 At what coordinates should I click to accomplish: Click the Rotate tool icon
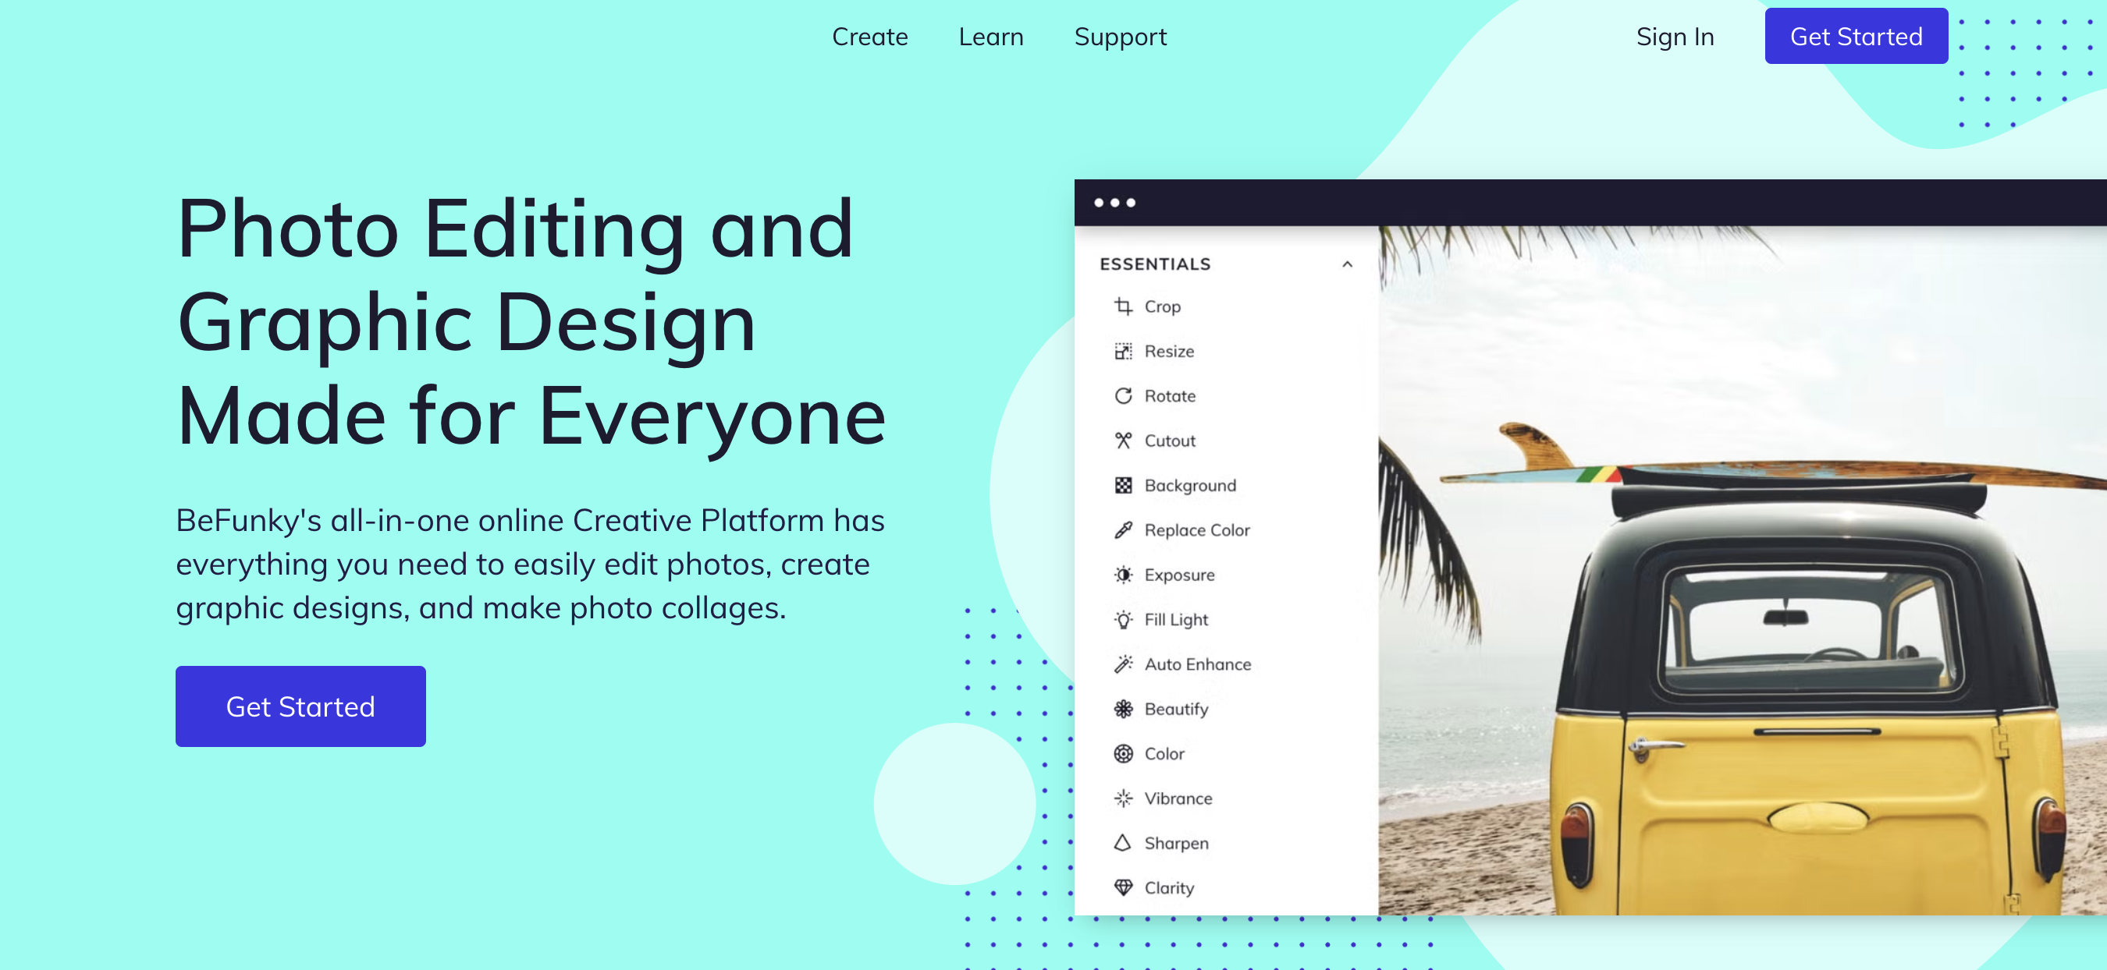tap(1121, 395)
